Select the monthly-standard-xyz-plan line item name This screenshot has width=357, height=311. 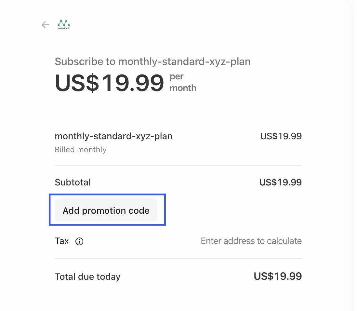coord(113,136)
